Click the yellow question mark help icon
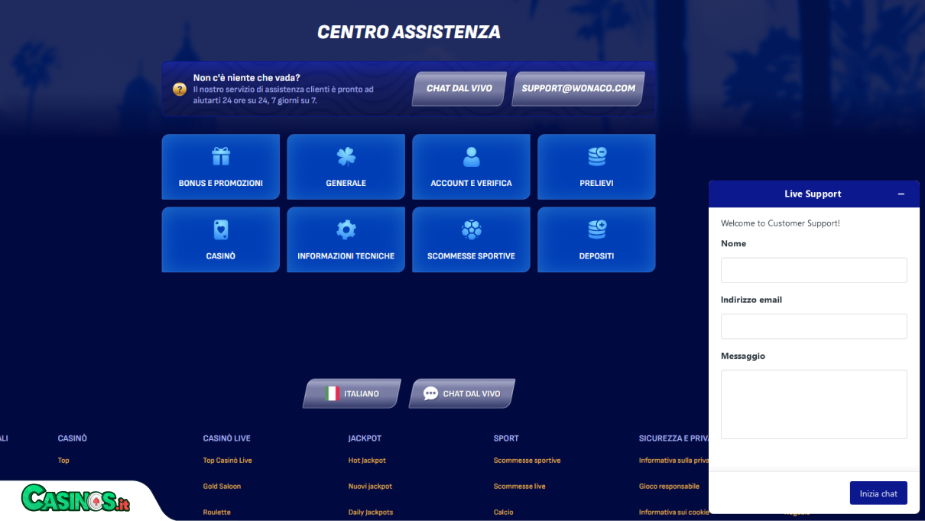 180,90
